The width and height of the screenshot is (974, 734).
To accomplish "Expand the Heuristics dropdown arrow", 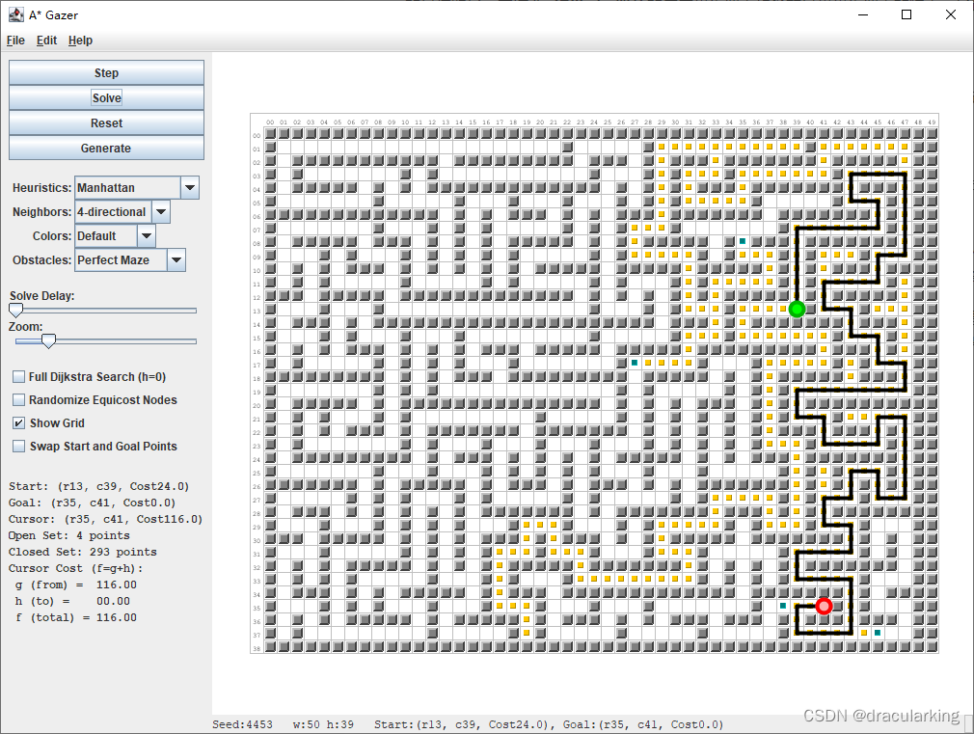I will click(x=189, y=188).
